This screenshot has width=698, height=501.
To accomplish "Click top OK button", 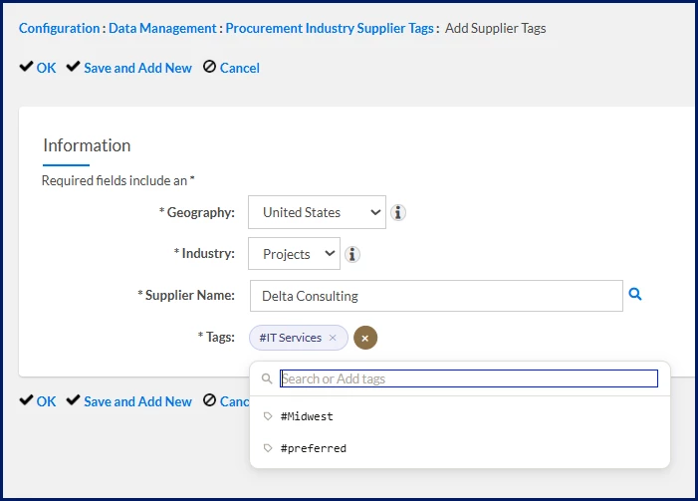I will (x=39, y=68).
